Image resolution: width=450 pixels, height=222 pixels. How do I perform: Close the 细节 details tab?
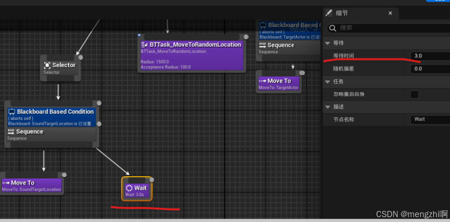pos(390,13)
